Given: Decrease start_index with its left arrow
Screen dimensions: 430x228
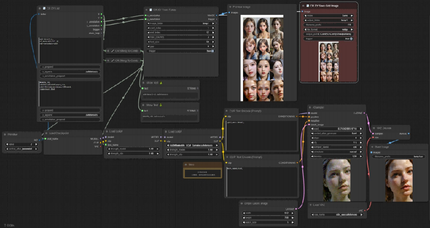Looking at the screenshot, I should [149, 28].
